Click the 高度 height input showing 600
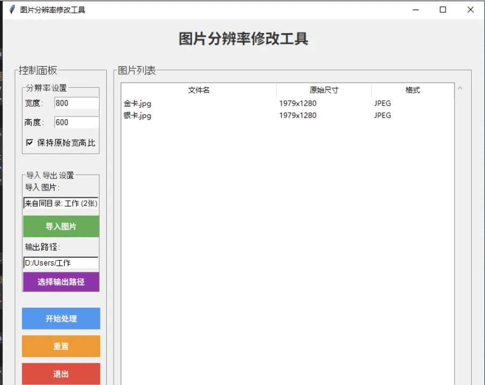Screen dimensions: 485x385 pos(76,122)
